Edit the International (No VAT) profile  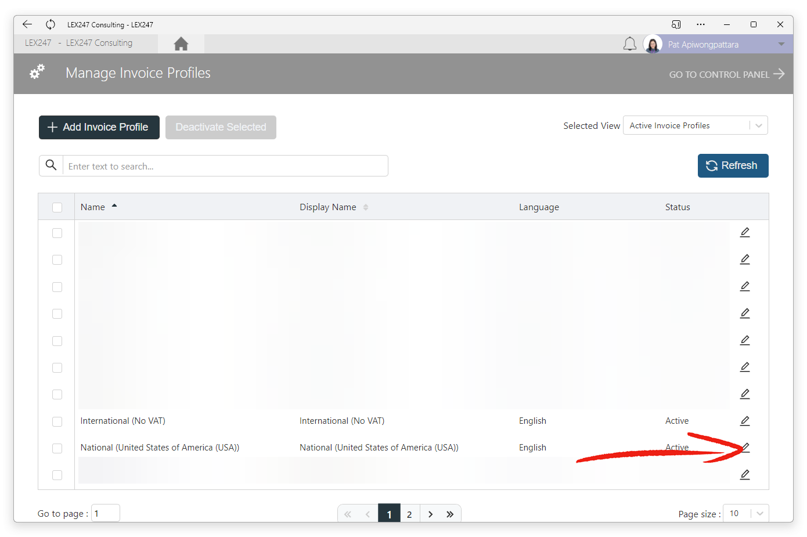(745, 421)
